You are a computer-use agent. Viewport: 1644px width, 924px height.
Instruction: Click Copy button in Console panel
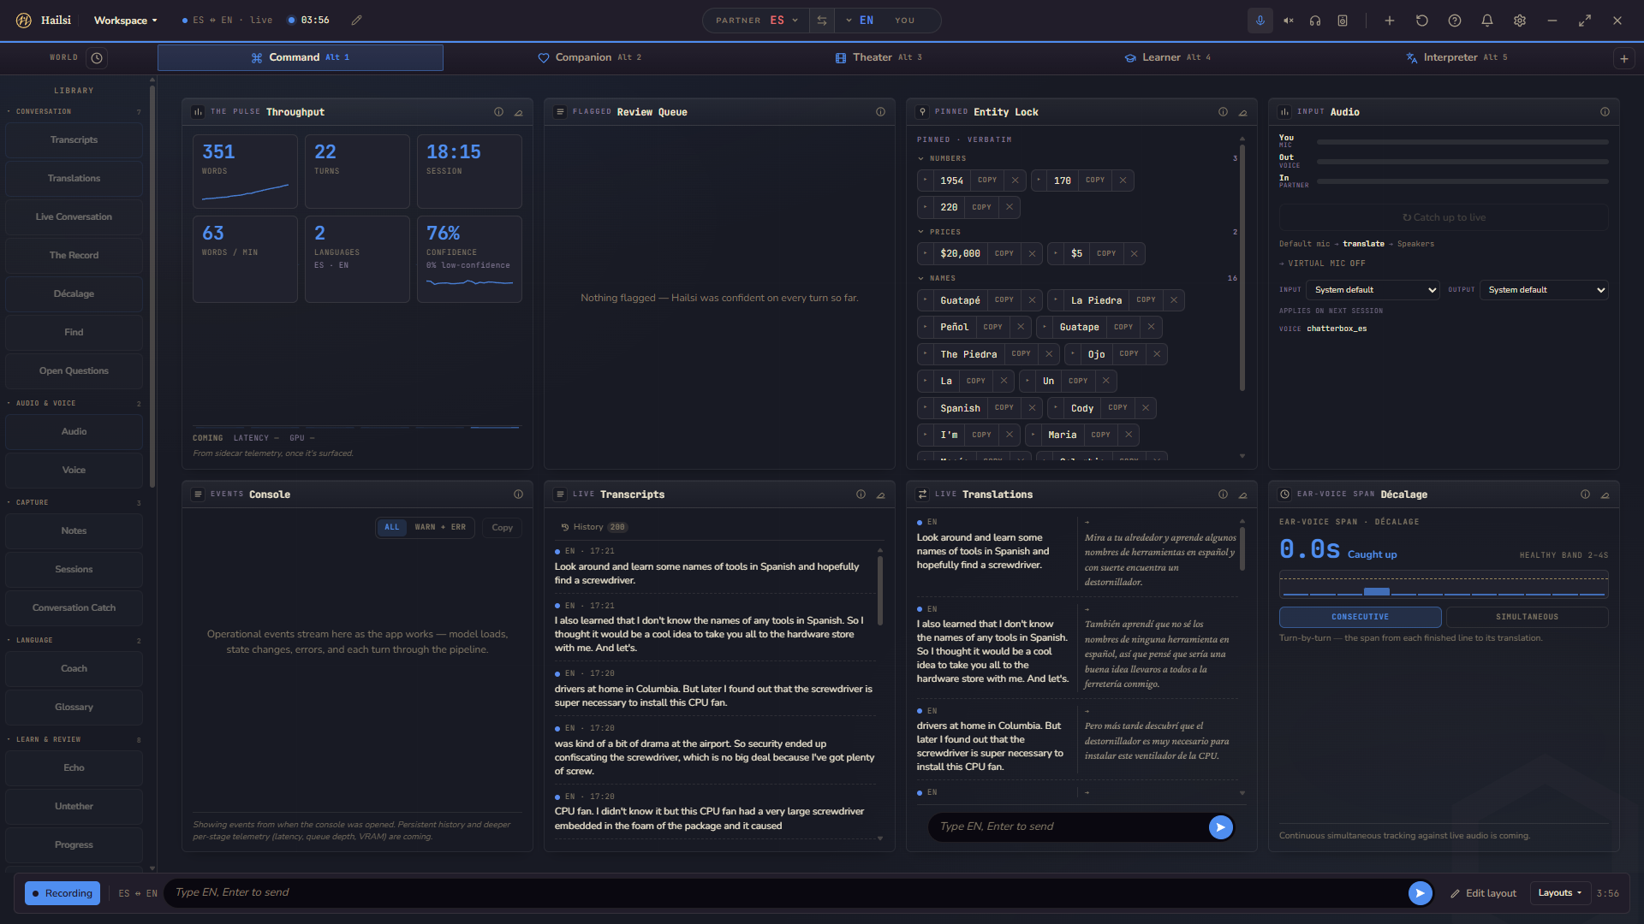tap(502, 528)
